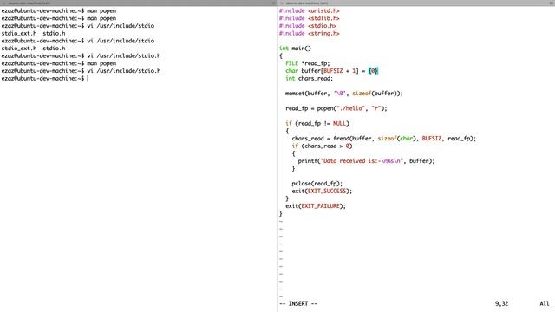Click NULL in the if condition

point(339,123)
